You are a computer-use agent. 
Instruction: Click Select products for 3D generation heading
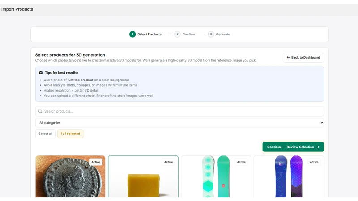click(70, 55)
